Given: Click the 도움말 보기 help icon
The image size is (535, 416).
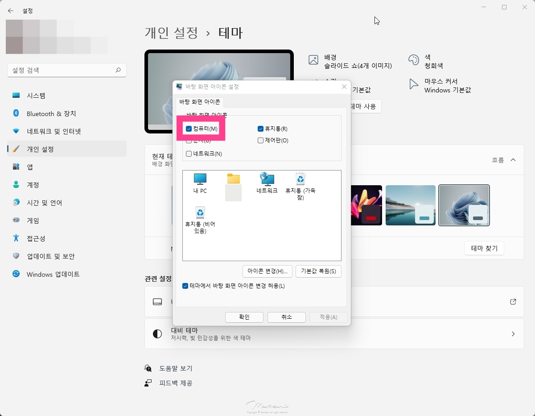Looking at the screenshot, I should pyautogui.click(x=148, y=368).
